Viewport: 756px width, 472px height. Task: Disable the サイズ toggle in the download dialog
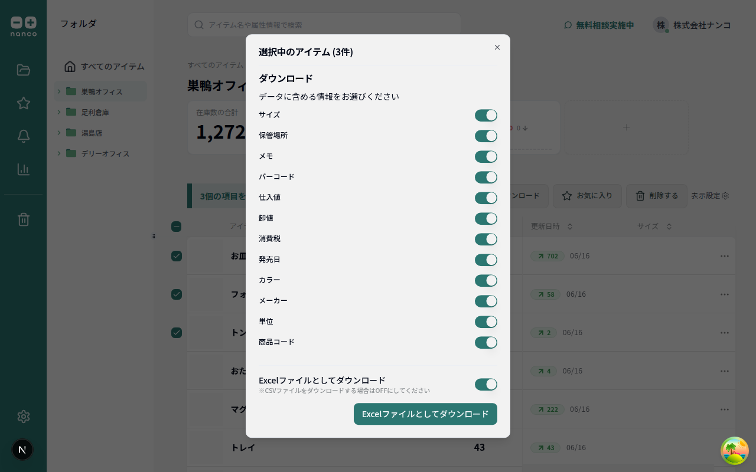[x=485, y=115]
